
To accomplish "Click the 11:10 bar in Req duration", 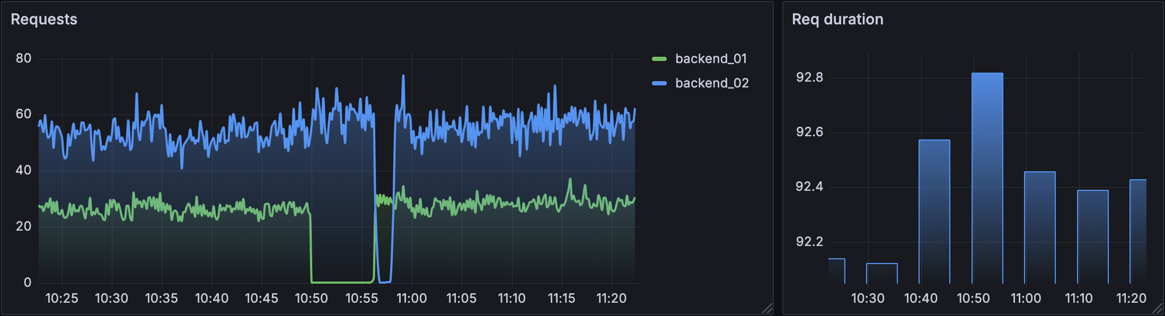I will [x=1092, y=236].
